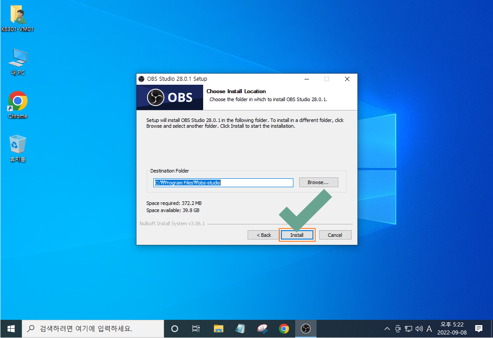Cancel the OBS Studio setup
The image size is (493, 338).
tap(335, 235)
